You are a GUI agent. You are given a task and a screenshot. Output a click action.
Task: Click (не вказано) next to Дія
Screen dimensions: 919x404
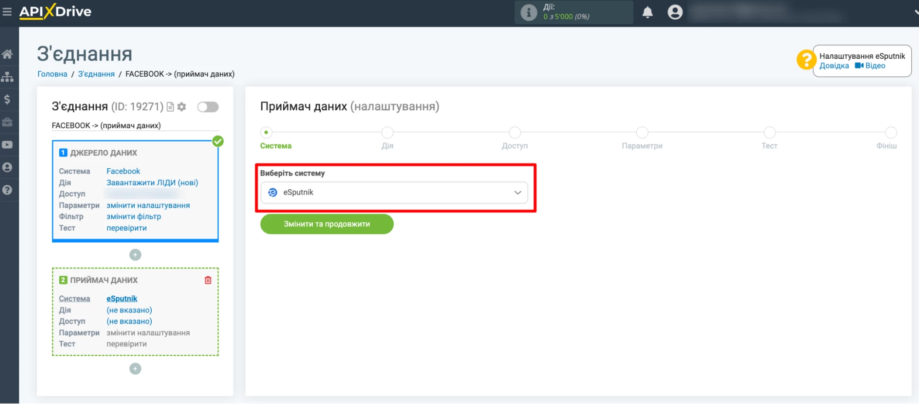point(129,310)
